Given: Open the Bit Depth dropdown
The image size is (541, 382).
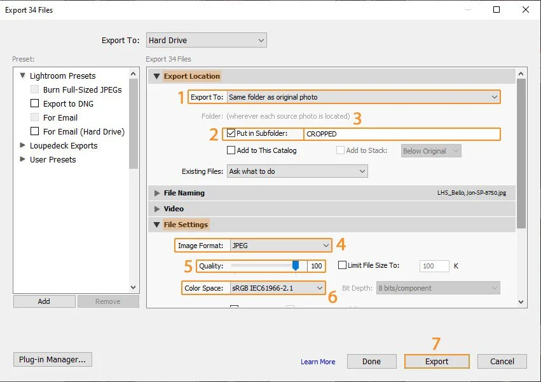Looking at the screenshot, I should [x=438, y=288].
